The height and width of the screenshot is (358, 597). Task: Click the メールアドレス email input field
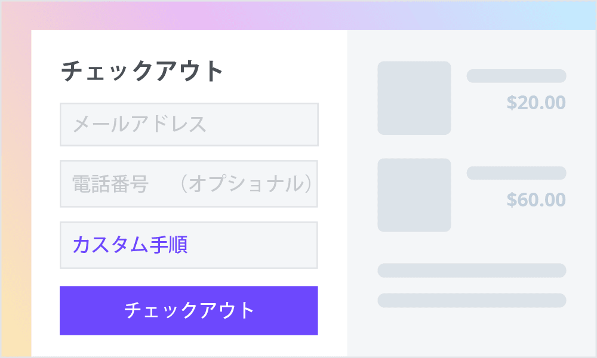[189, 124]
